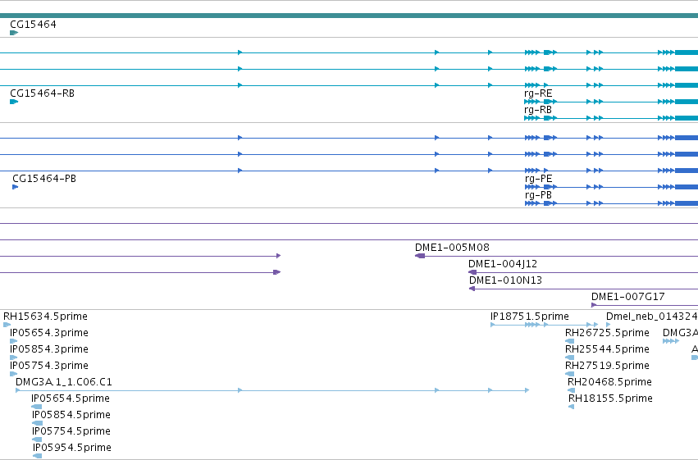Click the CG15464 gene label
The height and width of the screenshot is (460, 698).
pyautogui.click(x=33, y=25)
